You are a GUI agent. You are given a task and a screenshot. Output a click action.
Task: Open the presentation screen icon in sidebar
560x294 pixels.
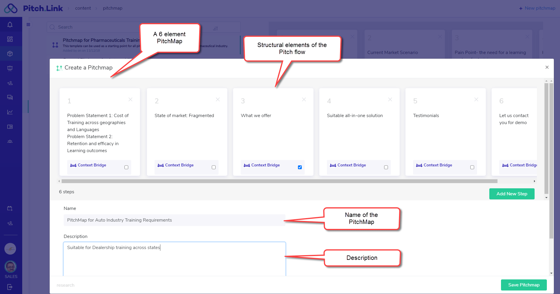pos(10,68)
